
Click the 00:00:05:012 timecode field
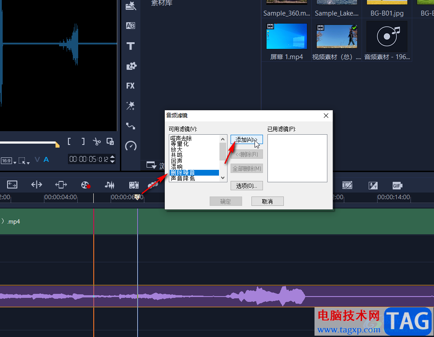89,159
